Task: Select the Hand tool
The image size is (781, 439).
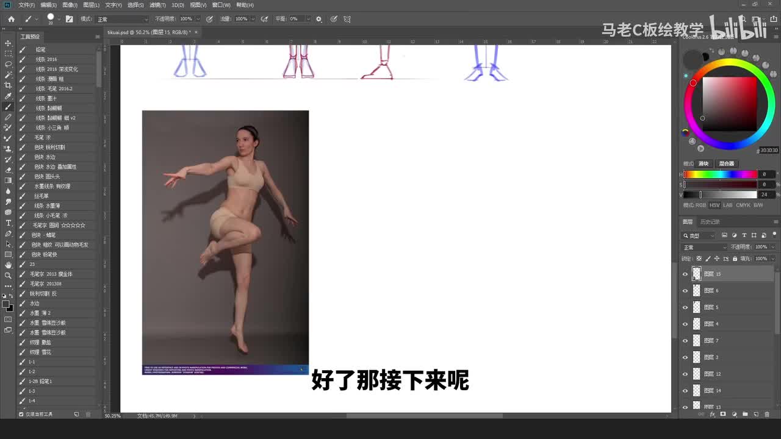Action: 8,265
